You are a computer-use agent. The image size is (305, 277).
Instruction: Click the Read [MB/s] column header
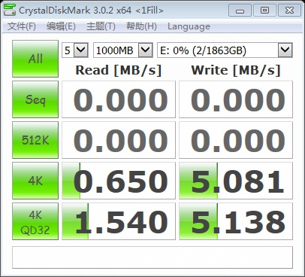coord(119,70)
